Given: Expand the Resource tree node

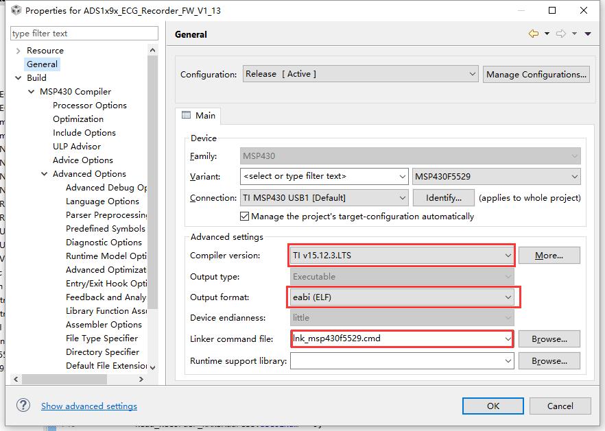Looking at the screenshot, I should pyautogui.click(x=18, y=51).
